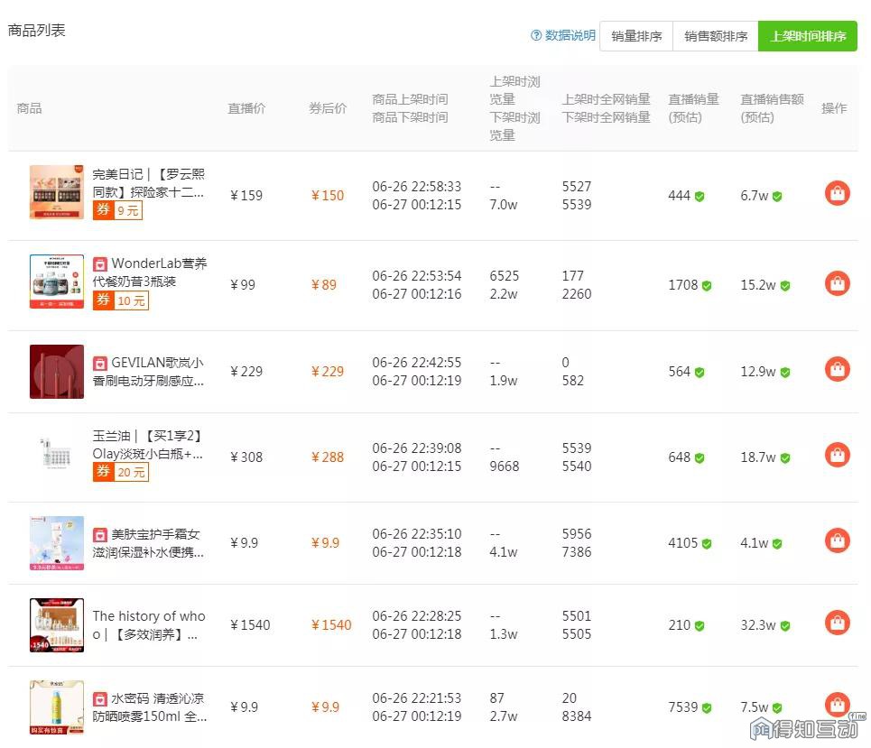The width and height of the screenshot is (871, 748).
Task: Click the question mark icon beside 数据说明
Action: (x=535, y=35)
